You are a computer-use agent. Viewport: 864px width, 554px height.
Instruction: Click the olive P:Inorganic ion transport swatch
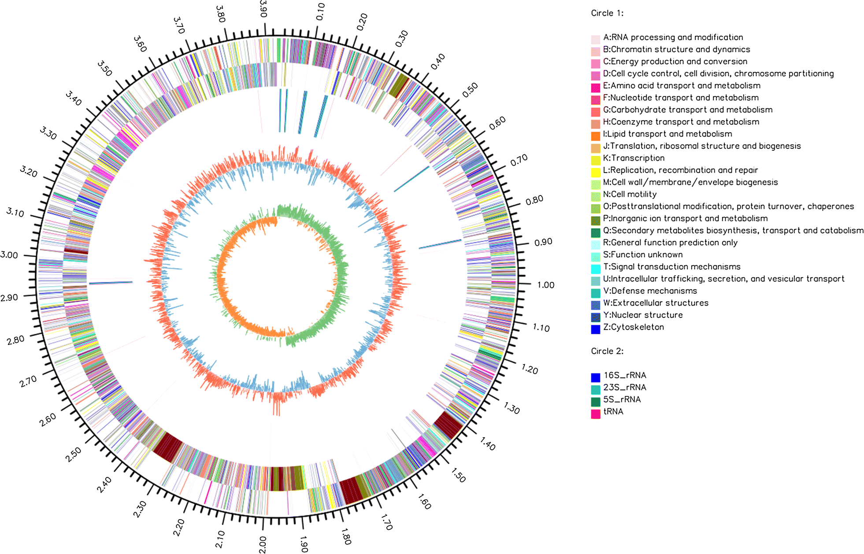595,221
